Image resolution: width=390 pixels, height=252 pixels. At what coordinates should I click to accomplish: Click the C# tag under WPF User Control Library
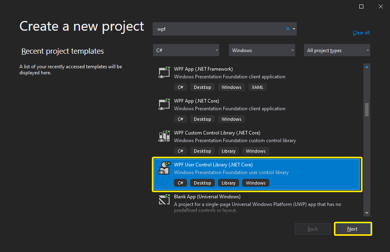(x=180, y=183)
